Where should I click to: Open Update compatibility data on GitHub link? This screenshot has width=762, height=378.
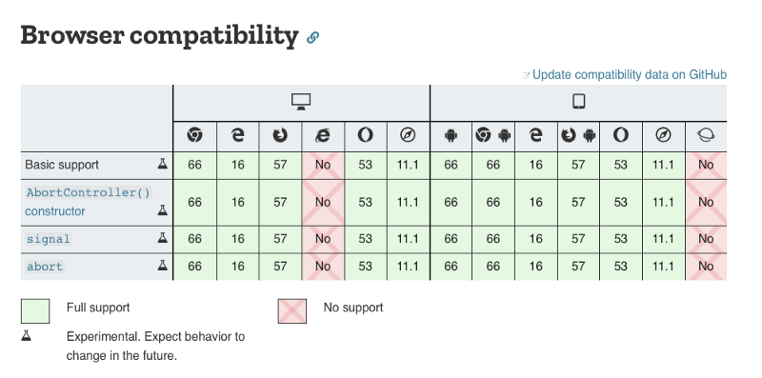(x=630, y=75)
